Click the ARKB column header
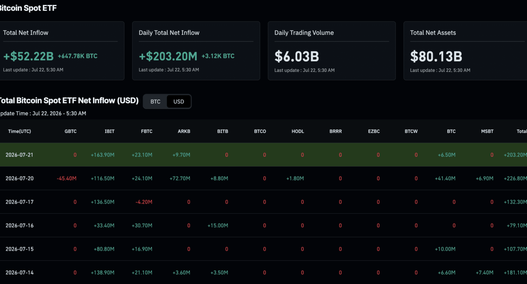 (184, 131)
